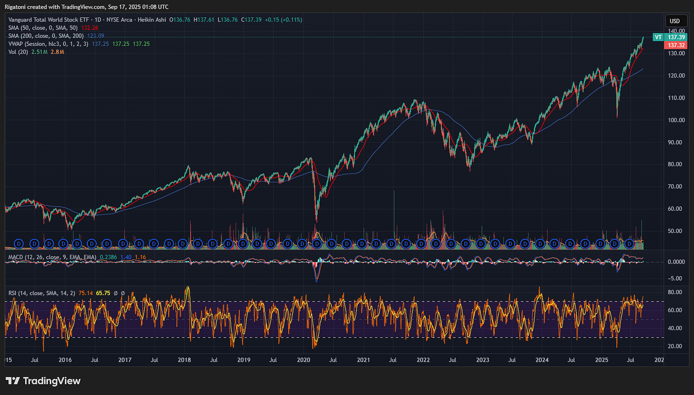Click the blue VWAP value 137.25

[100, 44]
